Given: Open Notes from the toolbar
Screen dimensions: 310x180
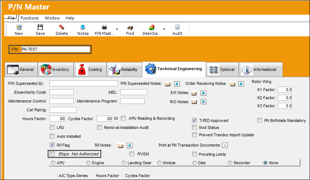Looking at the screenshot, I should click(x=83, y=27).
